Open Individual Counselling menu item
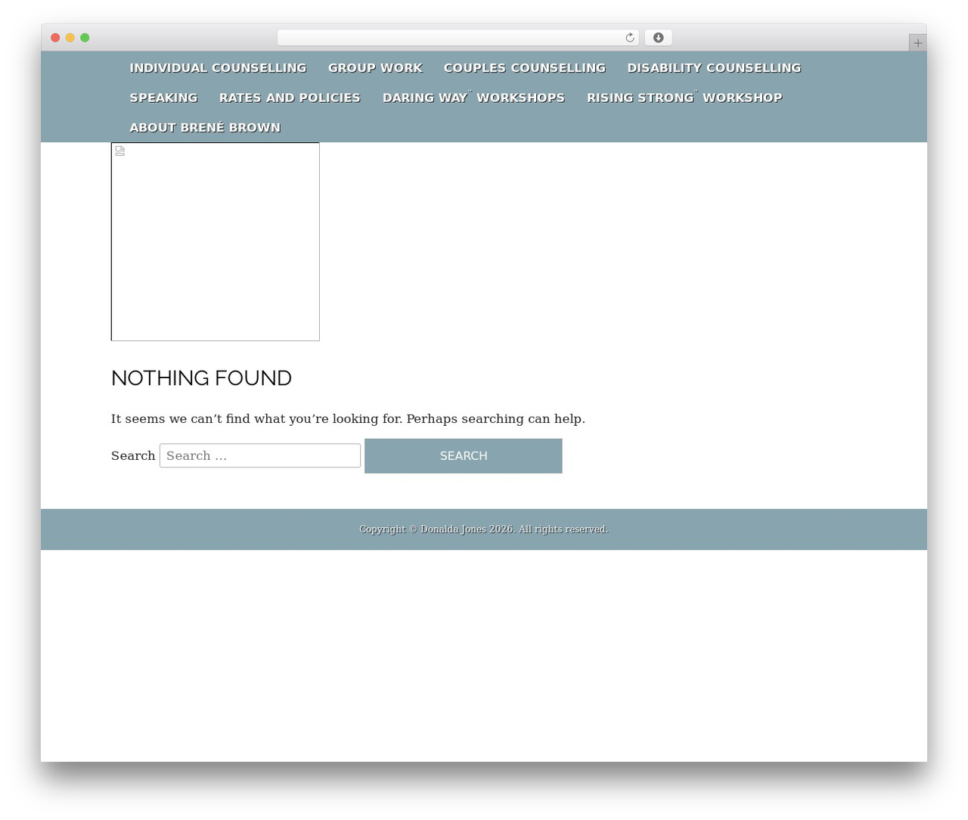The image size is (968, 820). tap(218, 68)
